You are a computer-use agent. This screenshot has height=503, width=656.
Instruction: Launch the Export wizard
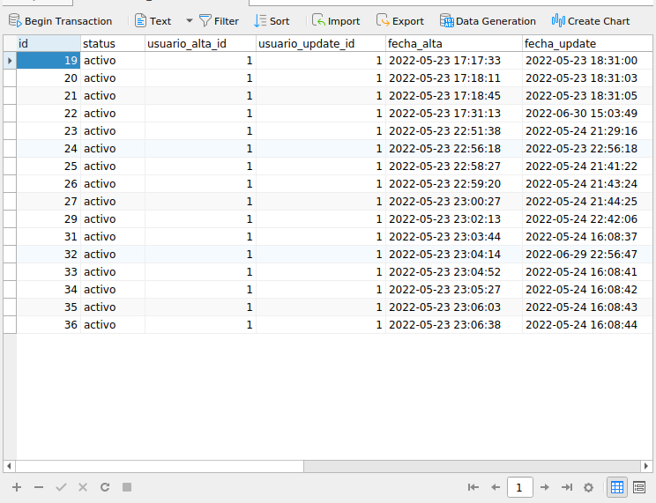(400, 21)
